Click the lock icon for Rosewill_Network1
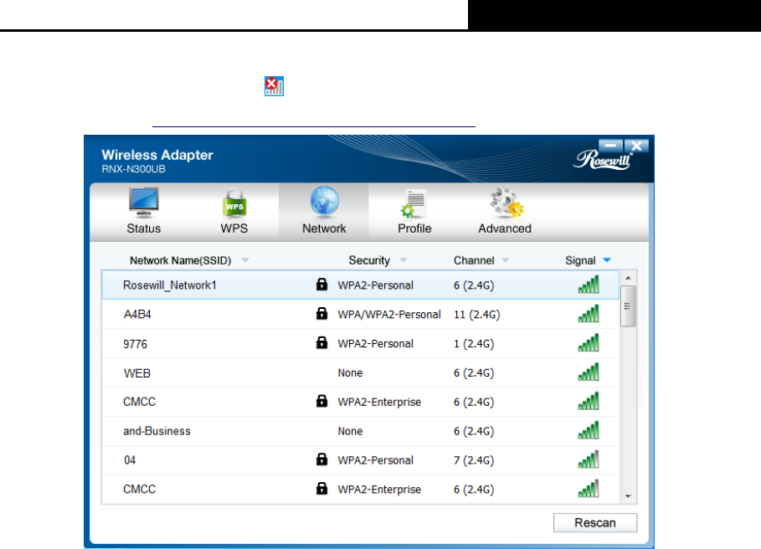 click(321, 285)
